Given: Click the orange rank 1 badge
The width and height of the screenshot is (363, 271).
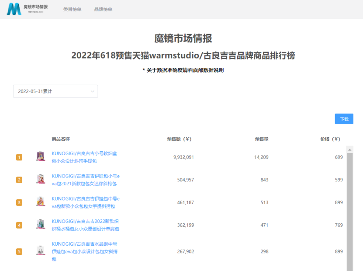Looking at the screenshot, I should (x=19, y=157).
